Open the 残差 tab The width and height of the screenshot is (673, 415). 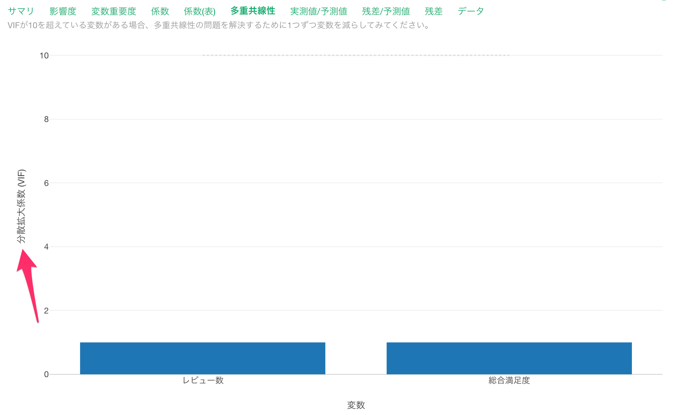pyautogui.click(x=434, y=11)
